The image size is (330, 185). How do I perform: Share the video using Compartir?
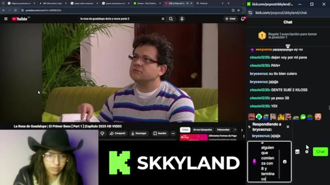coord(117,133)
